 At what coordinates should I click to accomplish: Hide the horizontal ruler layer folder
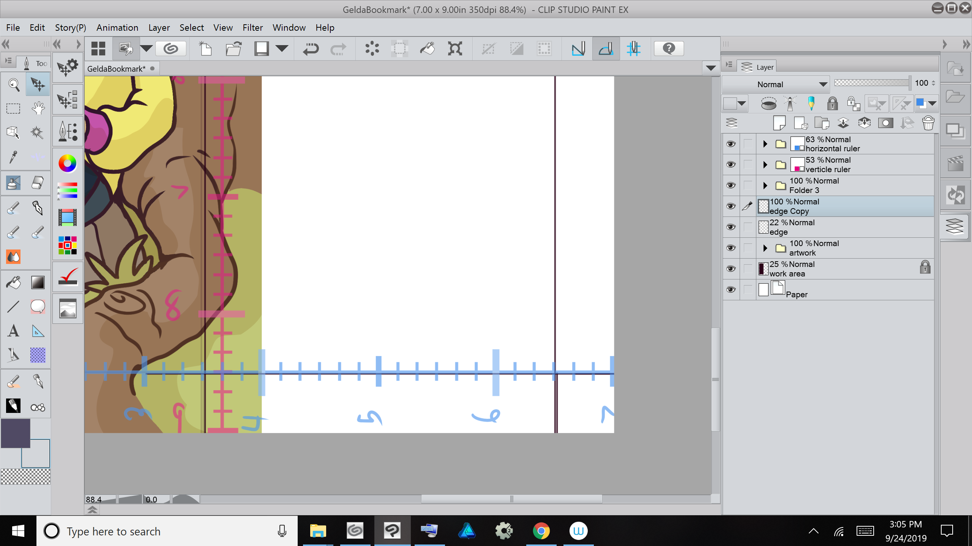731,144
